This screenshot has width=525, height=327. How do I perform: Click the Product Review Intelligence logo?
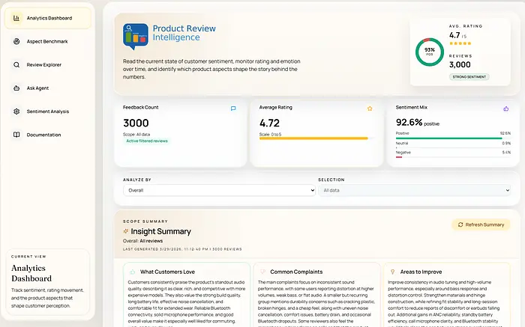(x=136, y=36)
